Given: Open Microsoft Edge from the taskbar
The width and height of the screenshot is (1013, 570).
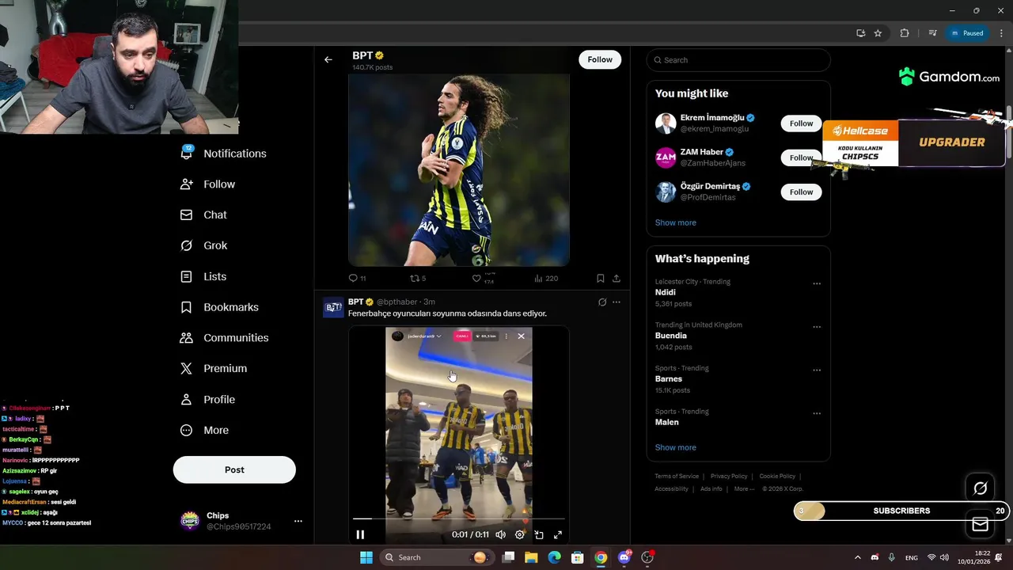Looking at the screenshot, I should coord(554,557).
